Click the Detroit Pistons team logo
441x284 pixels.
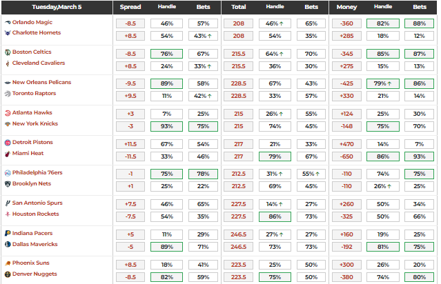[x=7, y=142]
